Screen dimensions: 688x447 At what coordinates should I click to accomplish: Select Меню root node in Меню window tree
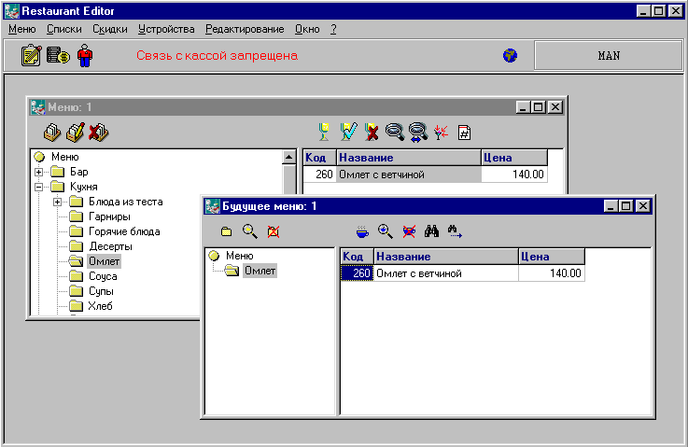click(x=65, y=157)
